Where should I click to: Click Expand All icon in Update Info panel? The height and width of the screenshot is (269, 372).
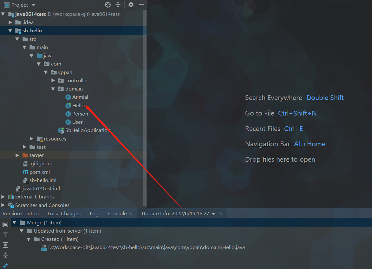click(x=5, y=245)
